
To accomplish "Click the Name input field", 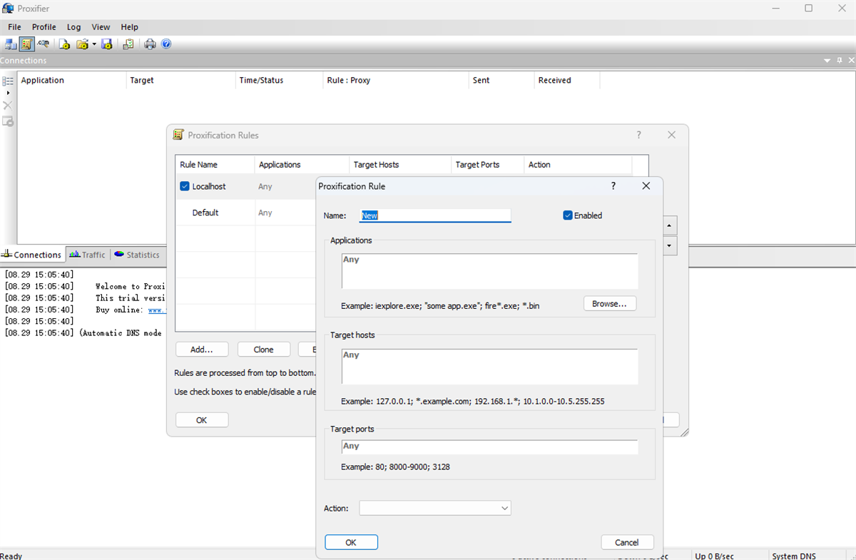I will [x=435, y=215].
